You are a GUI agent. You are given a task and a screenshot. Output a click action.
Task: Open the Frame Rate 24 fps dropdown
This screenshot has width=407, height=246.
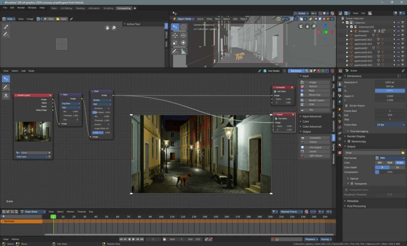coord(390,125)
